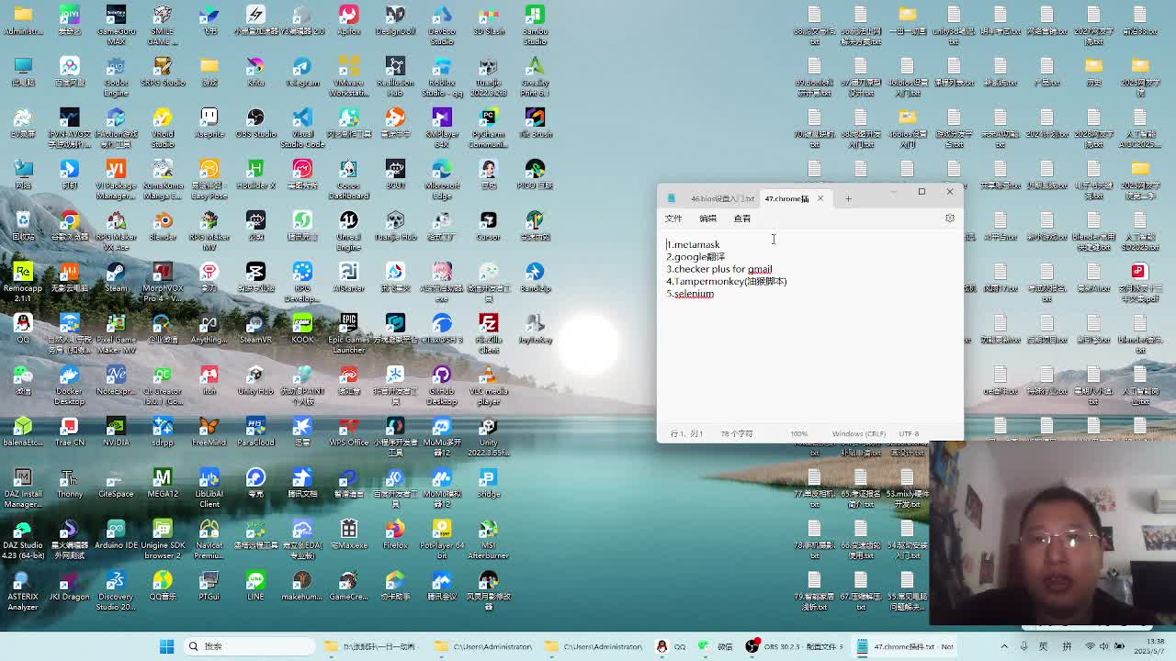Image resolution: width=1176 pixels, height=661 pixels.
Task: Select the MSI Afterburner desktop icon
Action: (x=489, y=539)
